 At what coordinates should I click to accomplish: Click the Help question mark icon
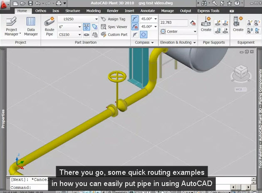[x=237, y=3]
